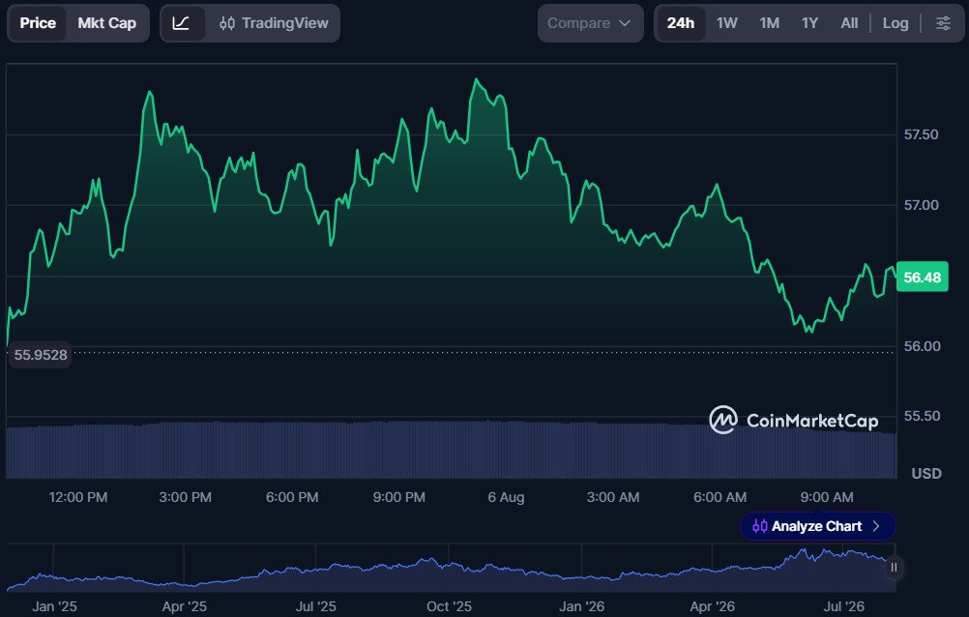Select the 1W time range
The width and height of the screenshot is (969, 617).
coord(727,23)
